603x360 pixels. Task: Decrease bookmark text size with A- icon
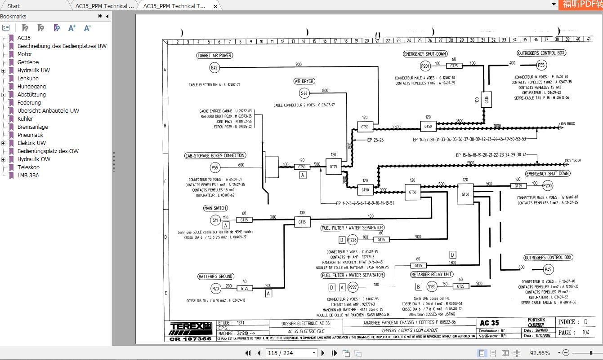pyautogui.click(x=87, y=27)
